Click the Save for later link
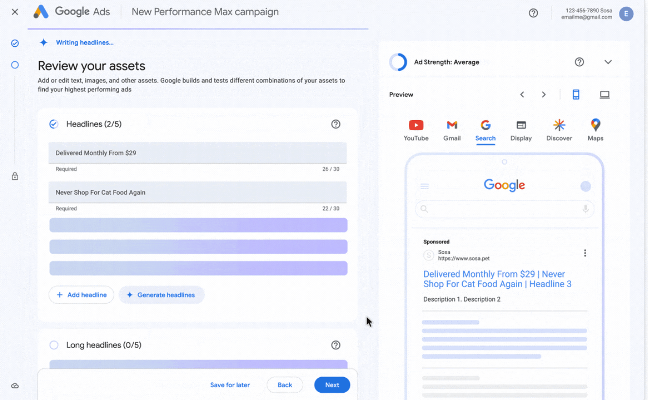Image resolution: width=648 pixels, height=400 pixels. (230, 385)
